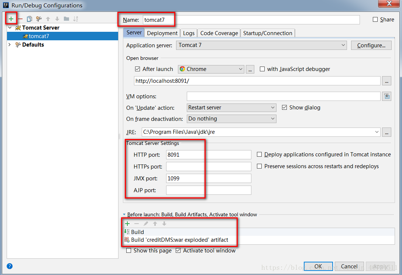Uncheck After launch checkbox

pos(137,69)
